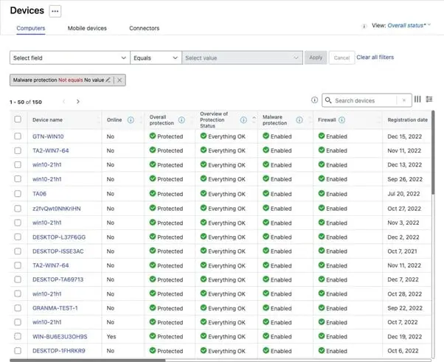Open device WIN-BU6E3U3OH9S
The height and width of the screenshot is (362, 444).
coord(60,336)
